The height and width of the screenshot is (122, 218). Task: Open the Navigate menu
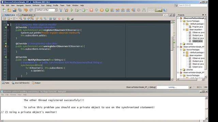(20, 5)
